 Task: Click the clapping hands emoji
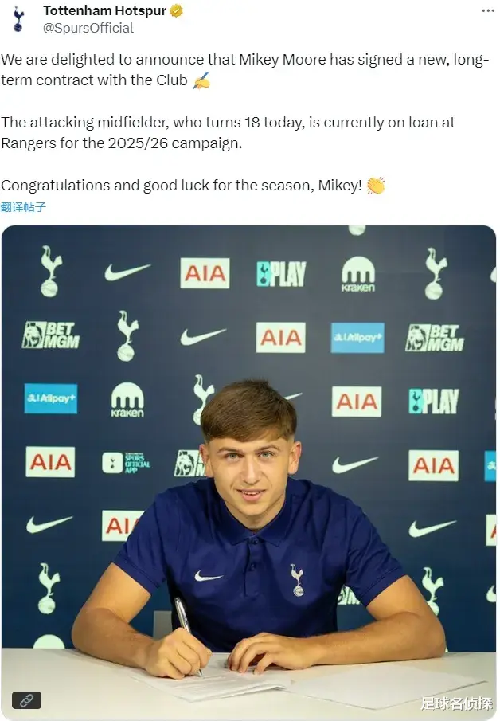[x=376, y=186]
